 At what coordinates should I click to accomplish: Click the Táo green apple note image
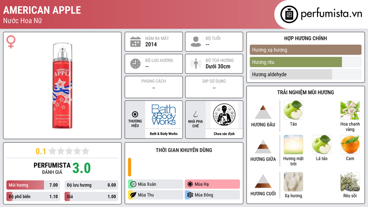click(293, 110)
